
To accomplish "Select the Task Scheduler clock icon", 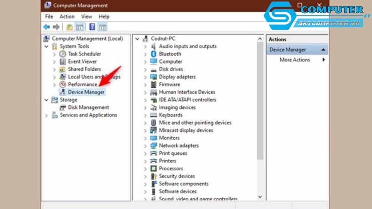I will click(x=63, y=54).
